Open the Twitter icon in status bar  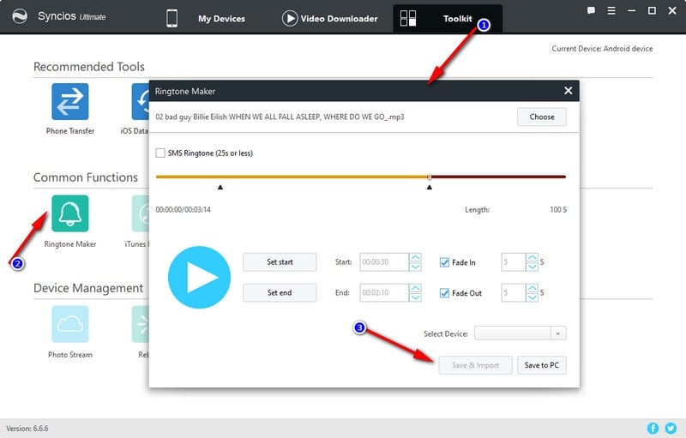pyautogui.click(x=671, y=429)
